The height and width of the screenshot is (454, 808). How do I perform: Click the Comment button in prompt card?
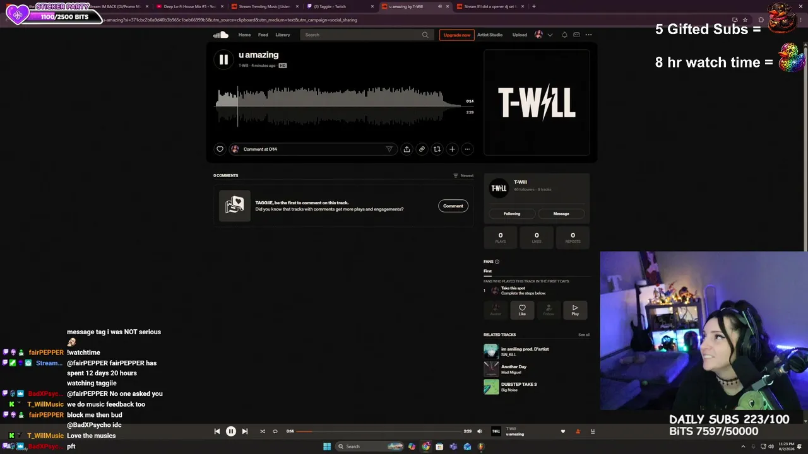point(453,206)
